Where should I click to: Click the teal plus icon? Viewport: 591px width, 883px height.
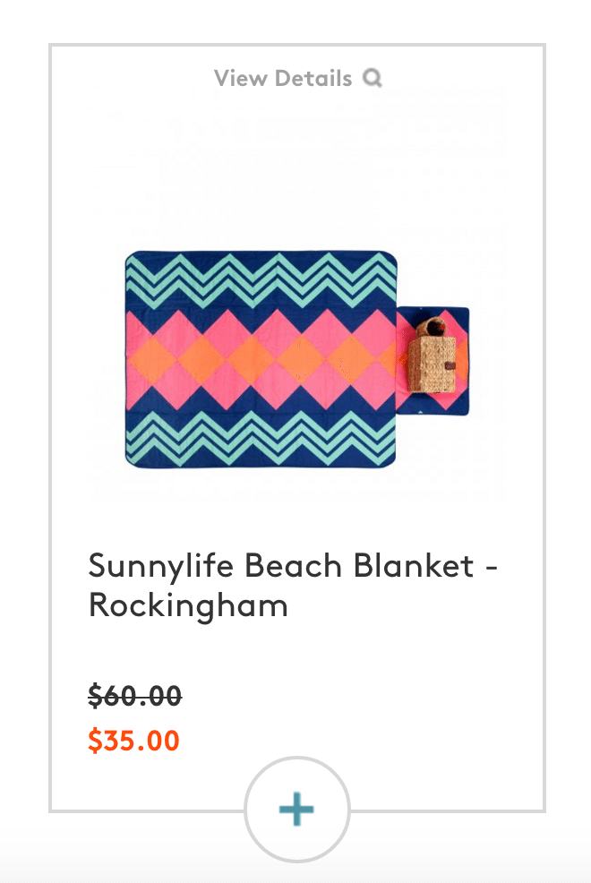tap(296, 810)
